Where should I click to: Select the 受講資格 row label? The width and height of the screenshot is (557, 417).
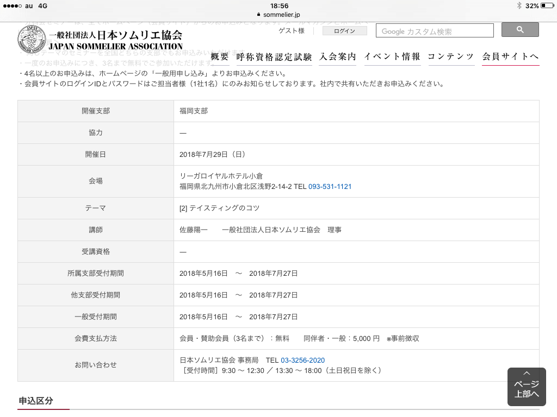[96, 252]
